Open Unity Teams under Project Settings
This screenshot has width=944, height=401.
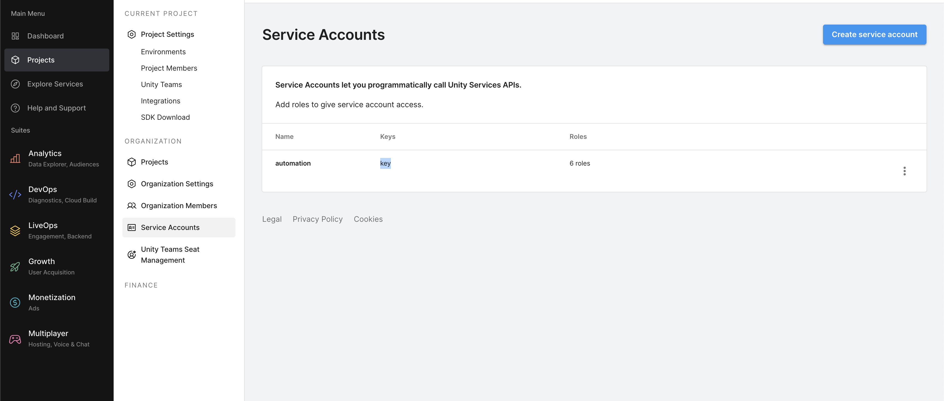pyautogui.click(x=161, y=85)
